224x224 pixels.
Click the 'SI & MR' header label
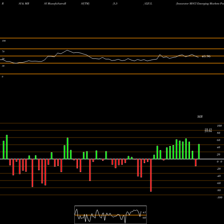(24, 4)
